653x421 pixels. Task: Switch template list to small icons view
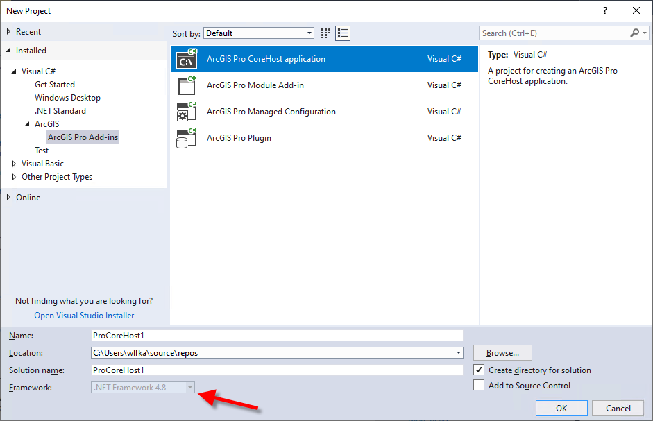pyautogui.click(x=342, y=33)
